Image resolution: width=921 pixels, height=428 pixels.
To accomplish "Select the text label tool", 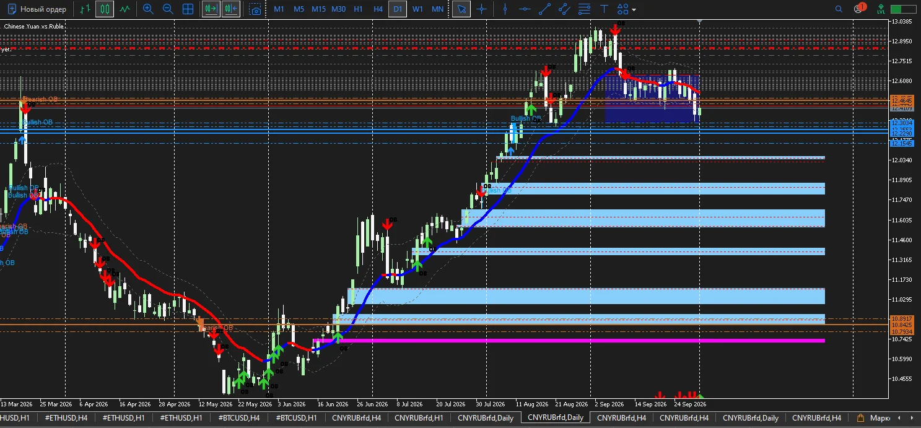I will click(604, 9).
